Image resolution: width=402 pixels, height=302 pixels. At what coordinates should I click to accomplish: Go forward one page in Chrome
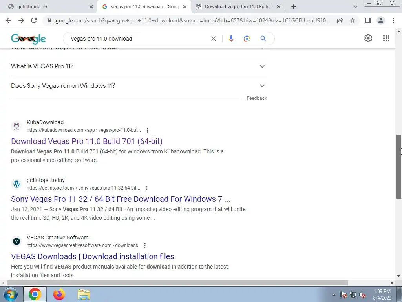[21, 20]
